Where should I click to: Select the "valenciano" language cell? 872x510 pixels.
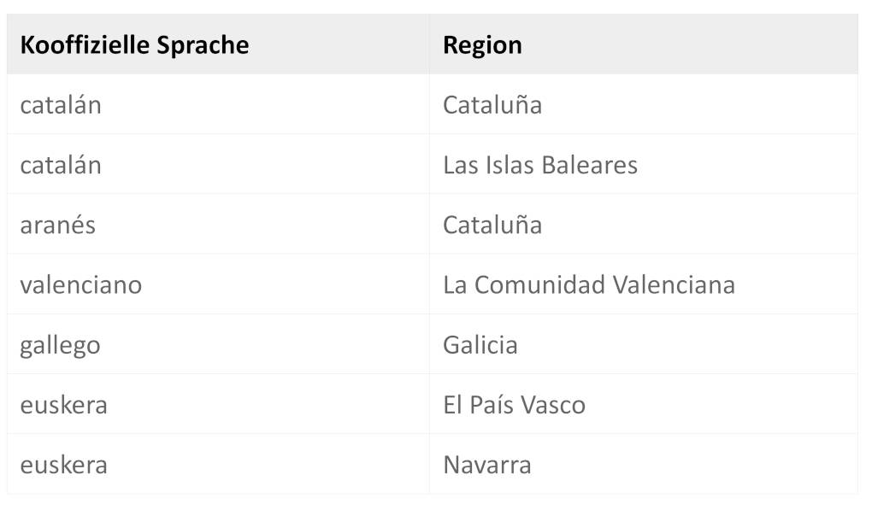(x=81, y=284)
